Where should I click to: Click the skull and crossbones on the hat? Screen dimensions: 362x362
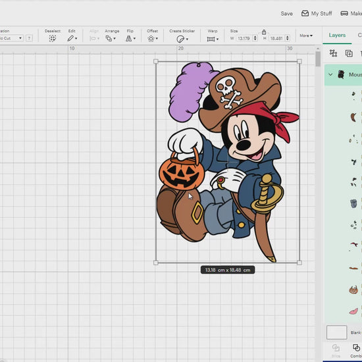coord(229,92)
